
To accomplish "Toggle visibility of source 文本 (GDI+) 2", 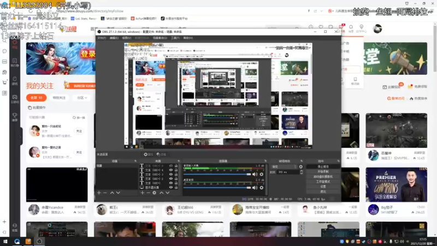I will pyautogui.click(x=171, y=179).
